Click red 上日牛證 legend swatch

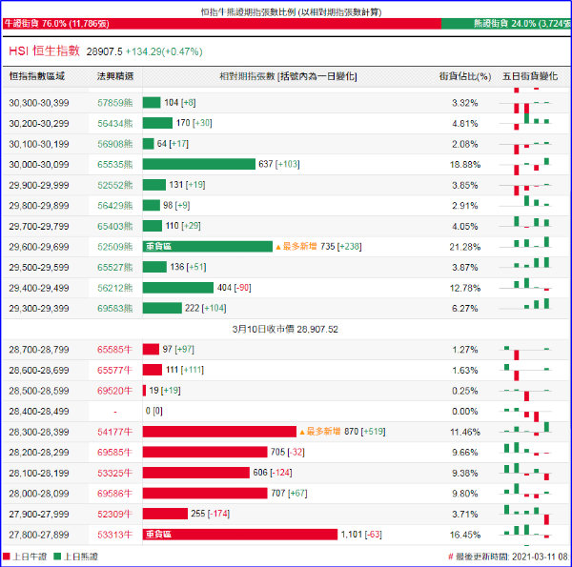[x=7, y=557]
